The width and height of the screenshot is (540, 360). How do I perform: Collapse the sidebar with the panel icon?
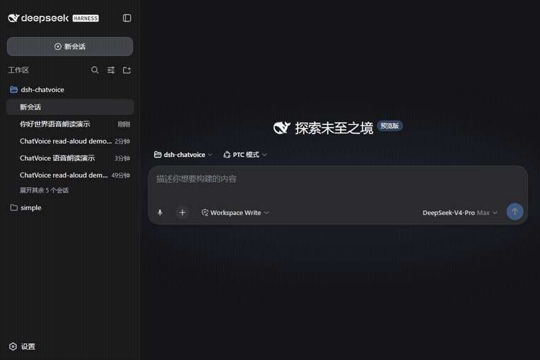[126, 18]
